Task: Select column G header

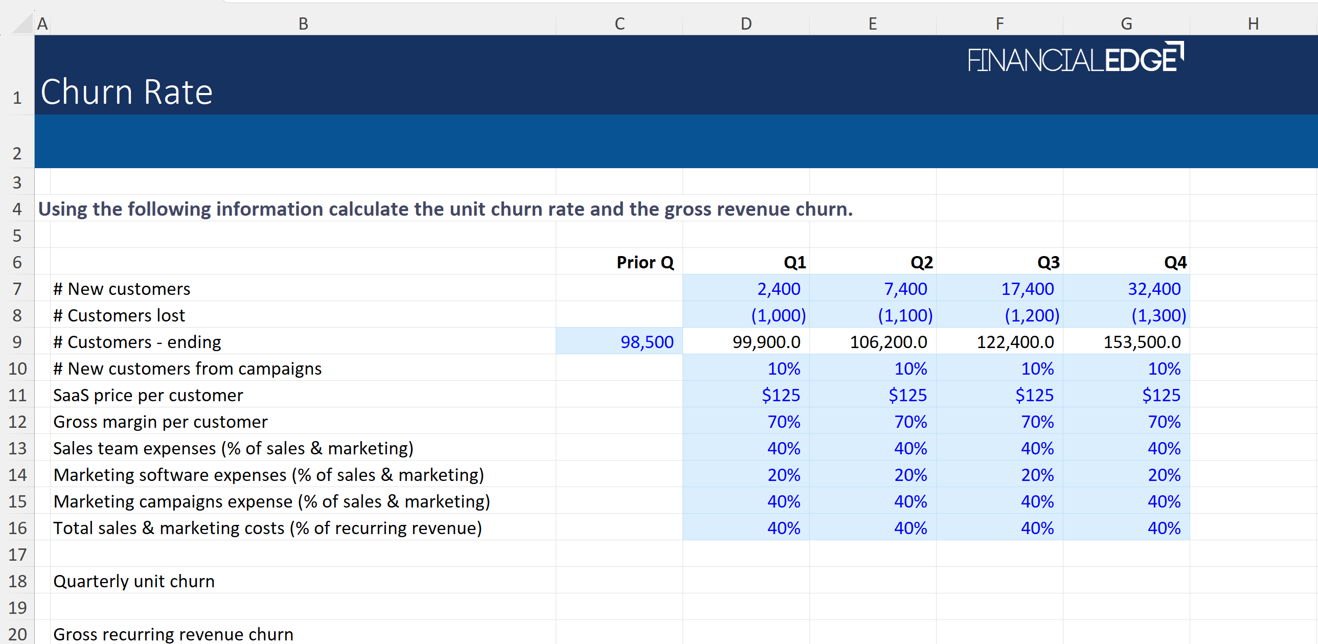Action: click(1126, 24)
